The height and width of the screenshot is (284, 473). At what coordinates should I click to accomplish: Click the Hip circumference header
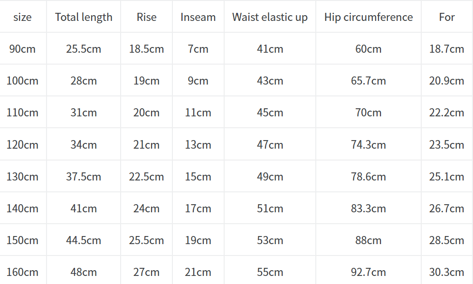click(369, 17)
